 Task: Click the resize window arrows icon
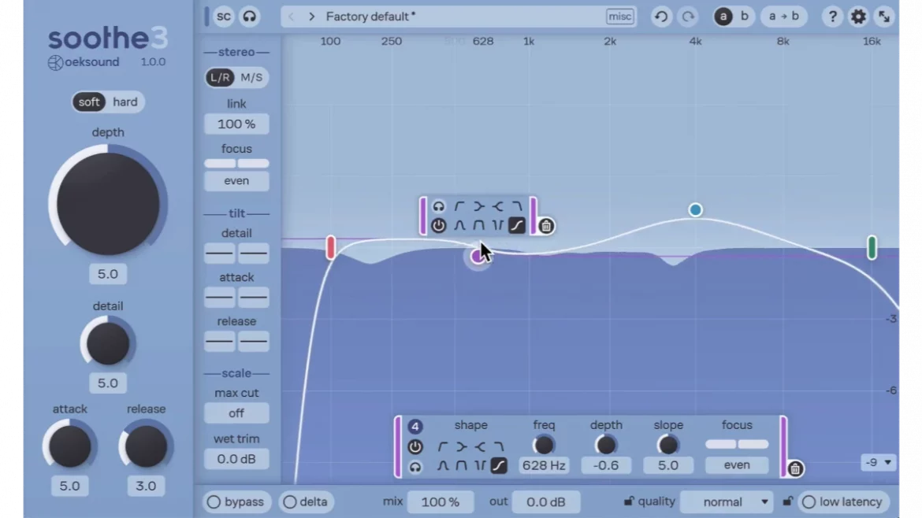[x=884, y=17]
